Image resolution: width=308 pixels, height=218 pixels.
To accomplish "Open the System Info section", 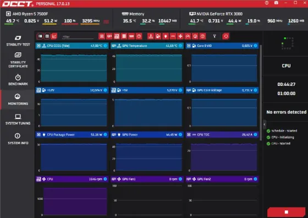I will [x=18, y=139].
